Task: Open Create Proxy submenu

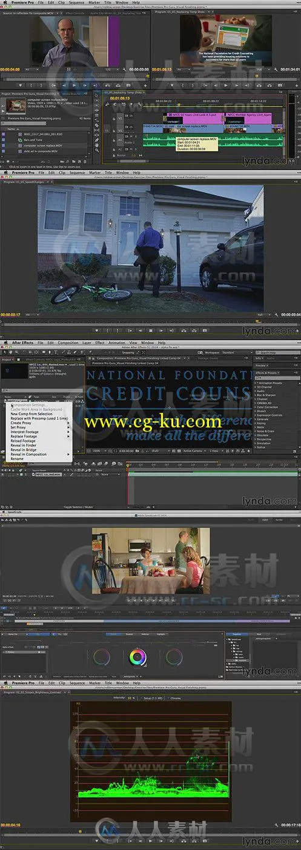Action: click(39, 423)
